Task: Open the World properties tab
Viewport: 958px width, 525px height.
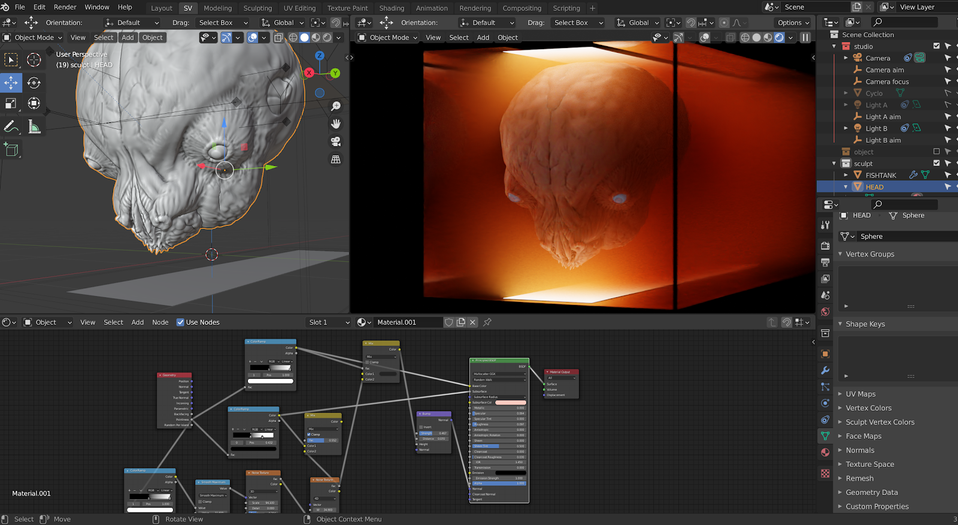Action: (x=825, y=312)
